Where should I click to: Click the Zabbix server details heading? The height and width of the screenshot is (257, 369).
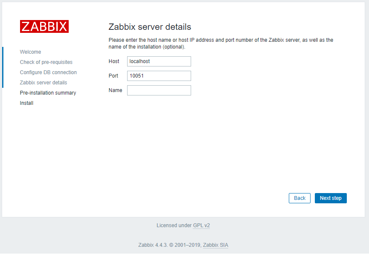[150, 27]
